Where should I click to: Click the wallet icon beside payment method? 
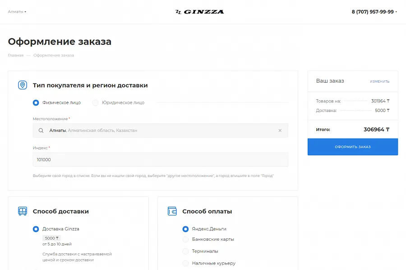[x=172, y=211]
